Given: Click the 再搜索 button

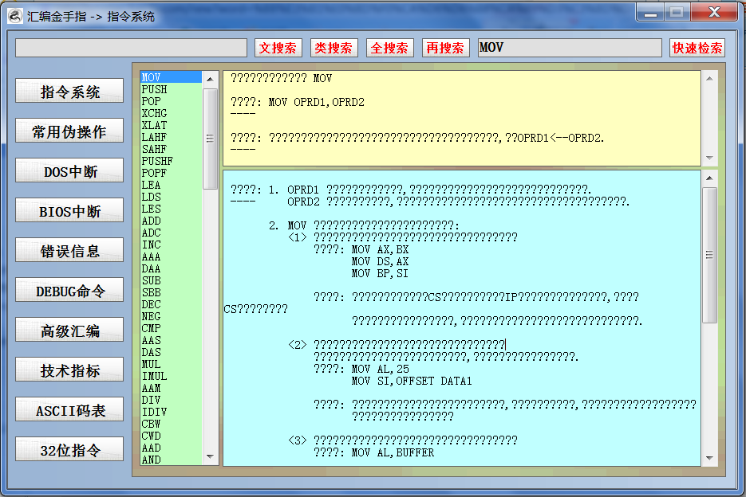Looking at the screenshot, I should (445, 48).
